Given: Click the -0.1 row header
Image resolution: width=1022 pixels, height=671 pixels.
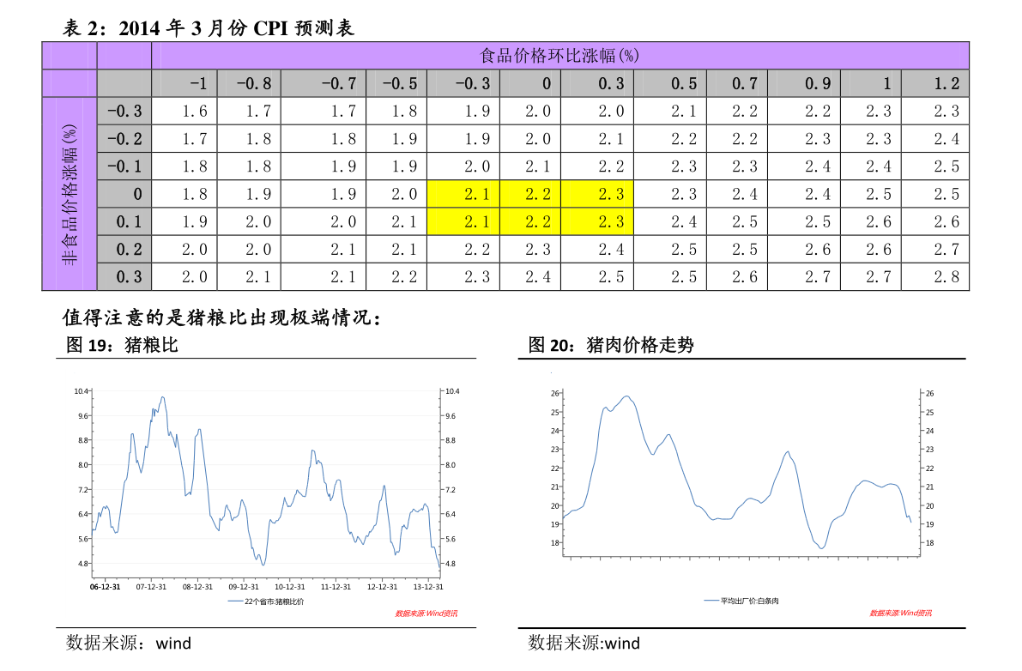Looking at the screenshot, I should tap(124, 166).
